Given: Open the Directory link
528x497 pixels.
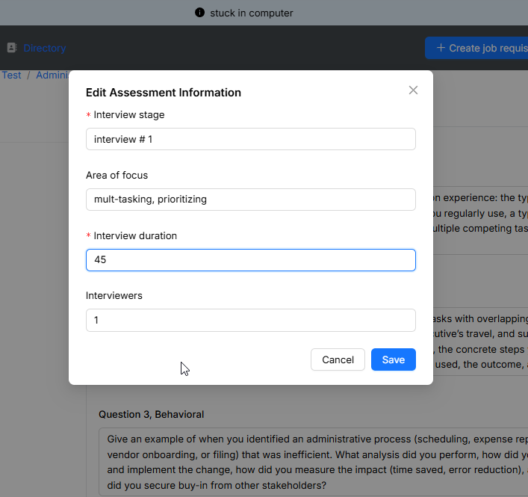Looking at the screenshot, I should (45, 48).
